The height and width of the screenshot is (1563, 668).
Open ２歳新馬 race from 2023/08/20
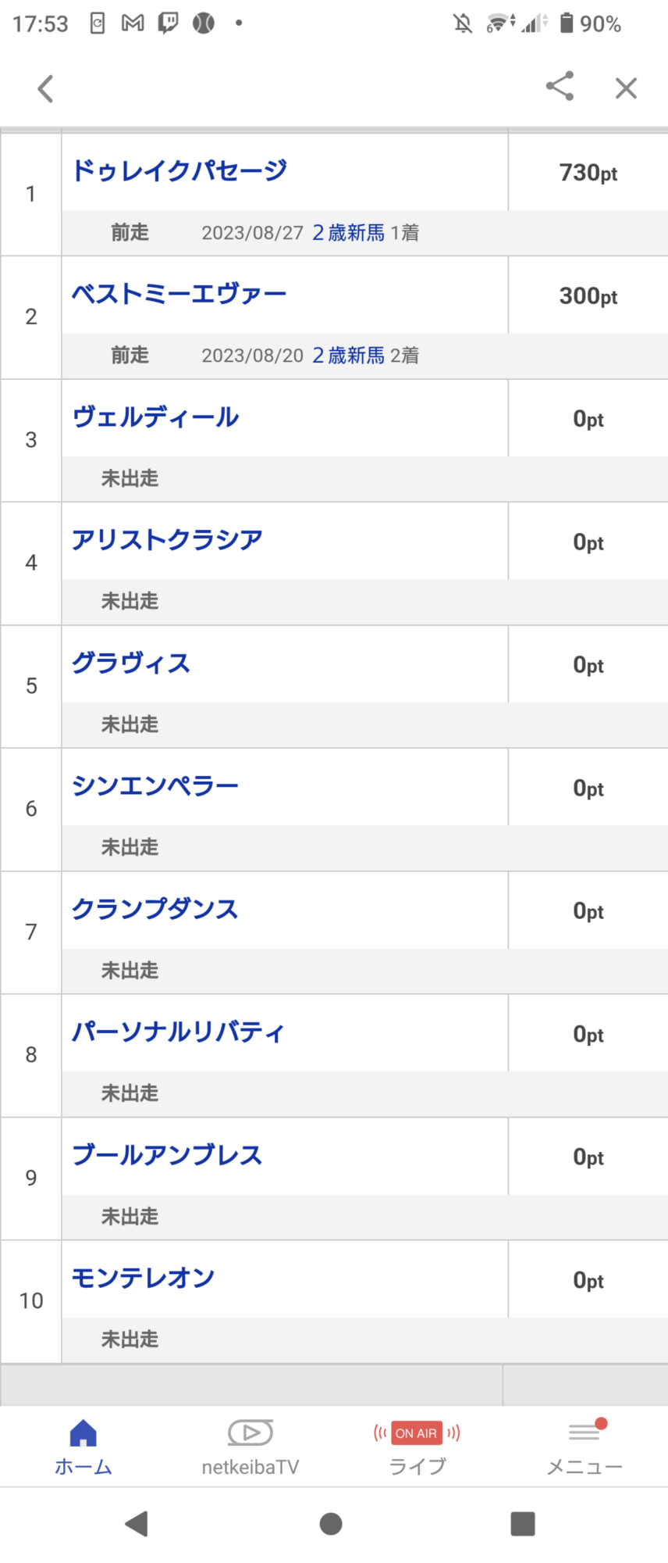348,356
